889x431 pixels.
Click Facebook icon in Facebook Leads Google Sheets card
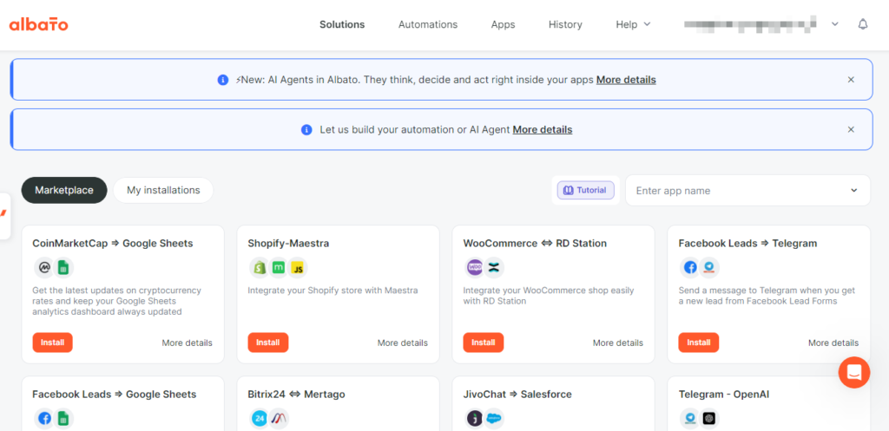pyautogui.click(x=43, y=419)
